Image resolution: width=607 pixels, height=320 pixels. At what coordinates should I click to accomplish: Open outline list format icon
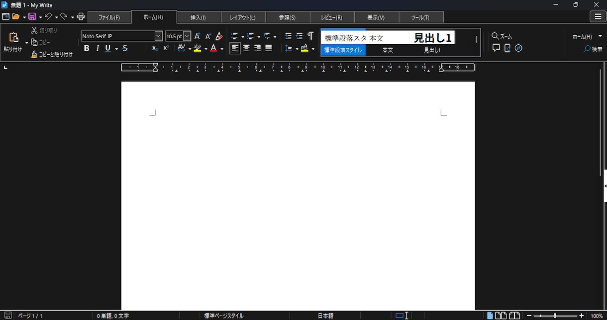[x=267, y=36]
